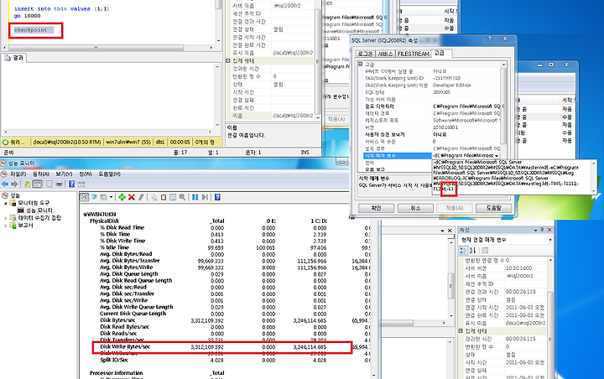
Task: Click the Change Graph Type icon
Action: [x=104, y=197]
